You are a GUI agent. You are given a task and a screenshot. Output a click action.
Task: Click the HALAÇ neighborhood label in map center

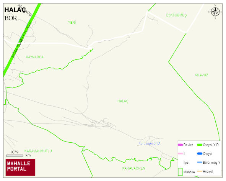click(x=123, y=101)
